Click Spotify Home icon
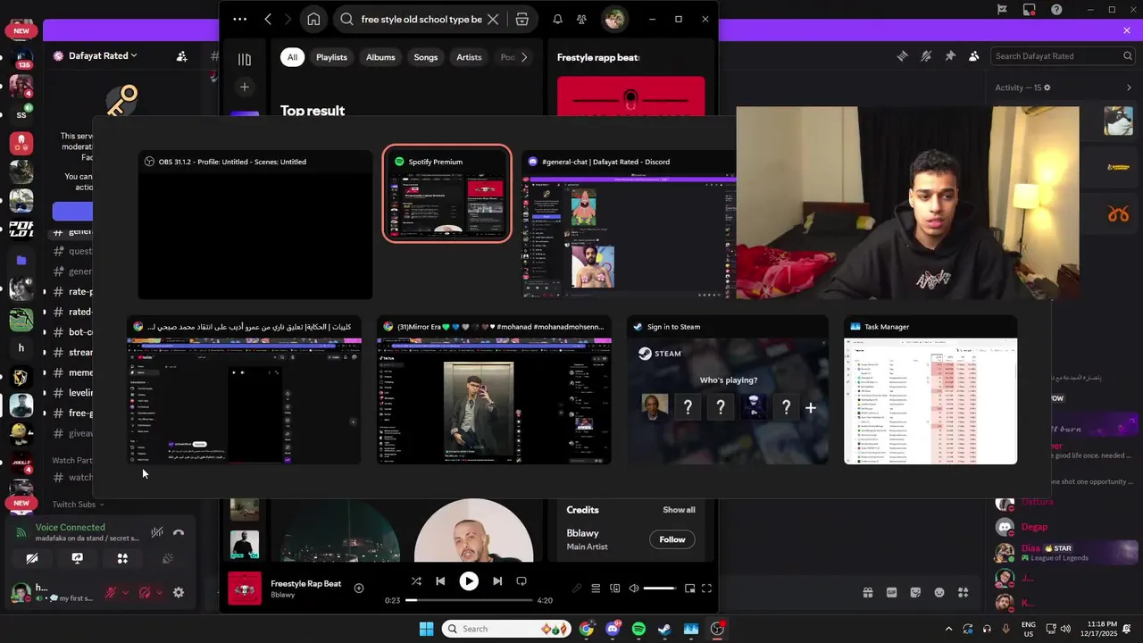The image size is (1143, 643). click(313, 19)
